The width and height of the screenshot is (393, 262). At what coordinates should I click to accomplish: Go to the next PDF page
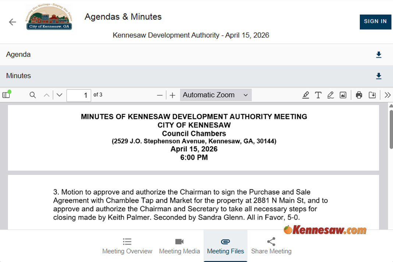[x=59, y=95]
